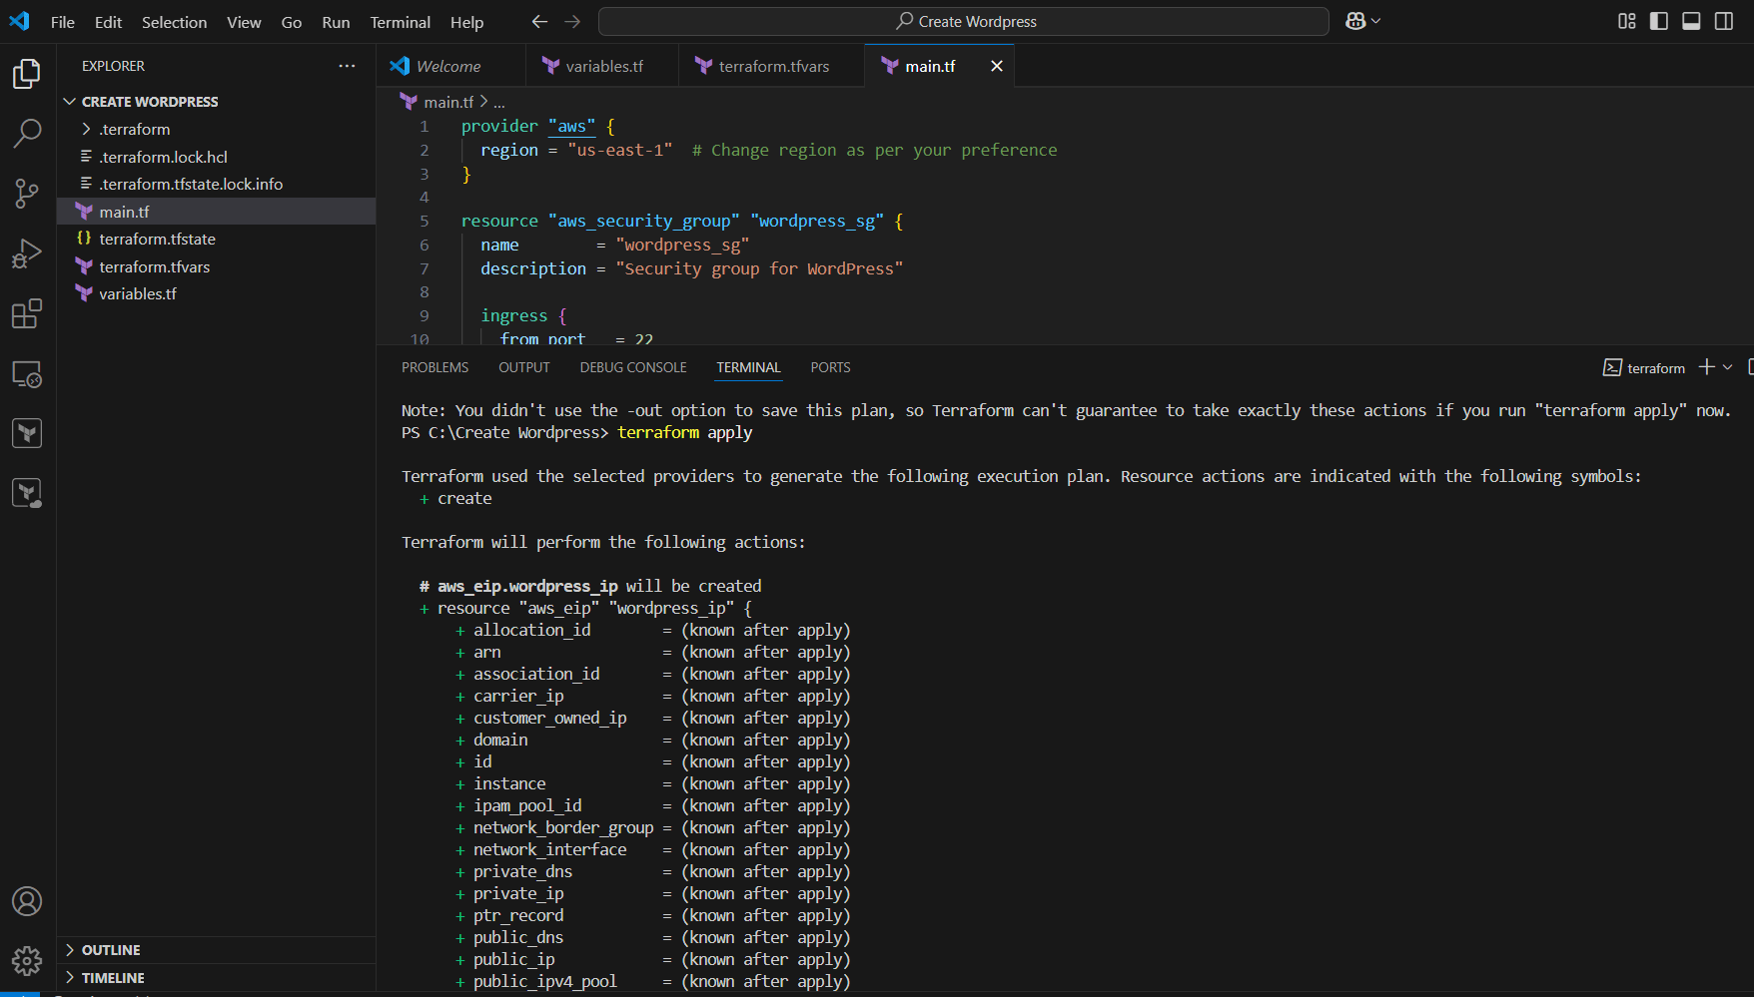Viewport: 1754px width, 997px height.
Task: Switch to the terraform.tfvars editor tab
Action: tap(771, 66)
